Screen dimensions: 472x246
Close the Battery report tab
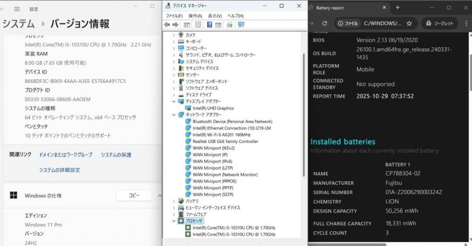tap(384, 8)
